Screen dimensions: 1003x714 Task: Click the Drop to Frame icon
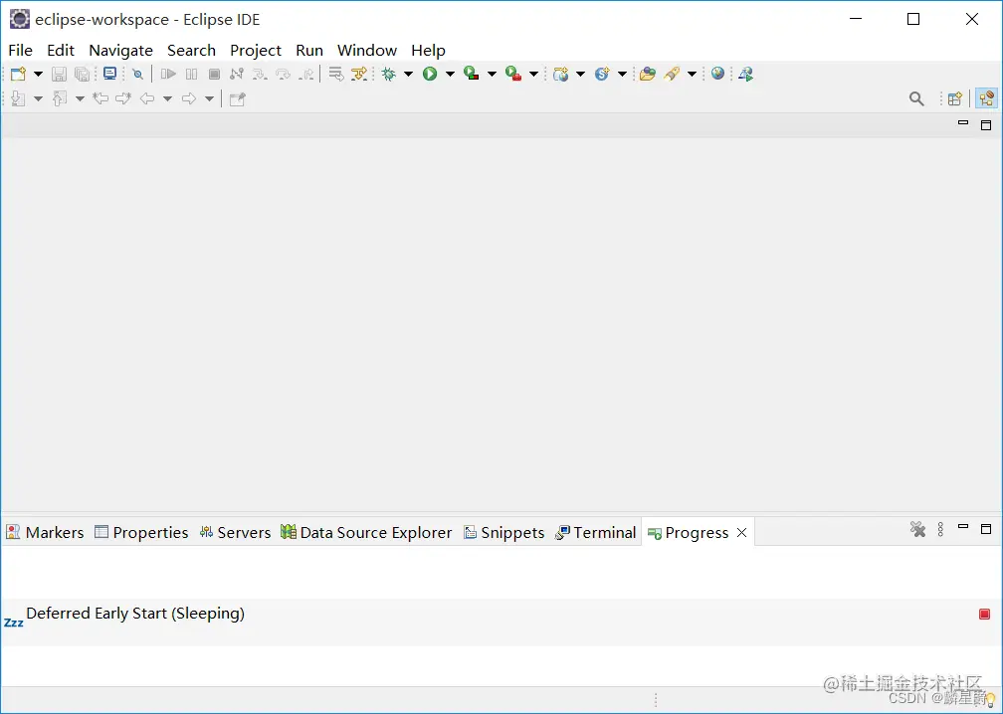pos(336,75)
